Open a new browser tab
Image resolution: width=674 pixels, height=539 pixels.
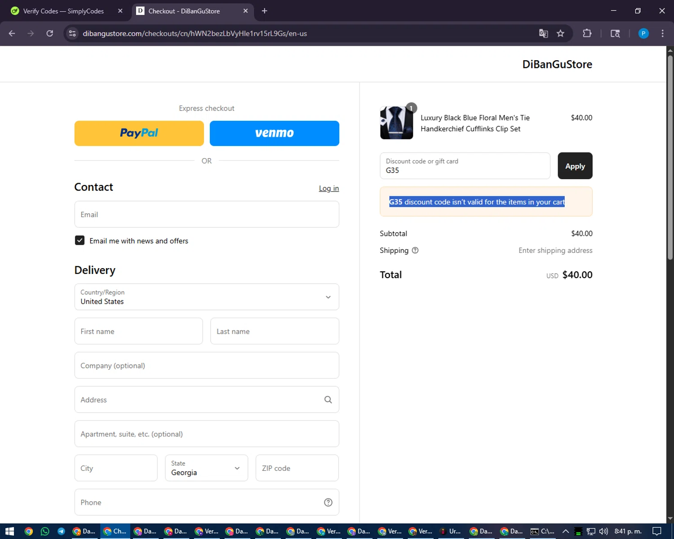pos(264,11)
